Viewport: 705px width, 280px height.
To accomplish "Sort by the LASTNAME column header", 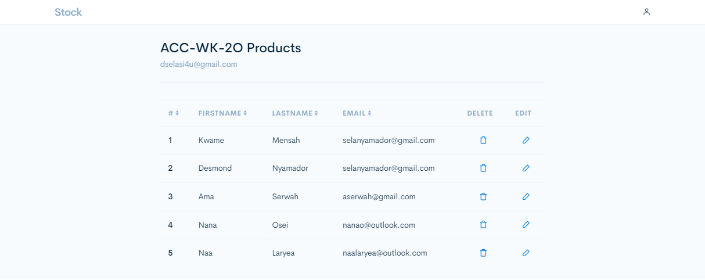I will click(x=295, y=113).
